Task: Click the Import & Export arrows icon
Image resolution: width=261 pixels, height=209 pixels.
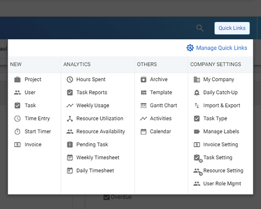Action: pos(197,106)
